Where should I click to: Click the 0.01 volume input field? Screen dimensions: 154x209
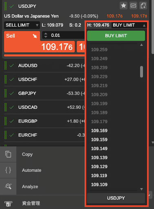[x=63, y=35]
